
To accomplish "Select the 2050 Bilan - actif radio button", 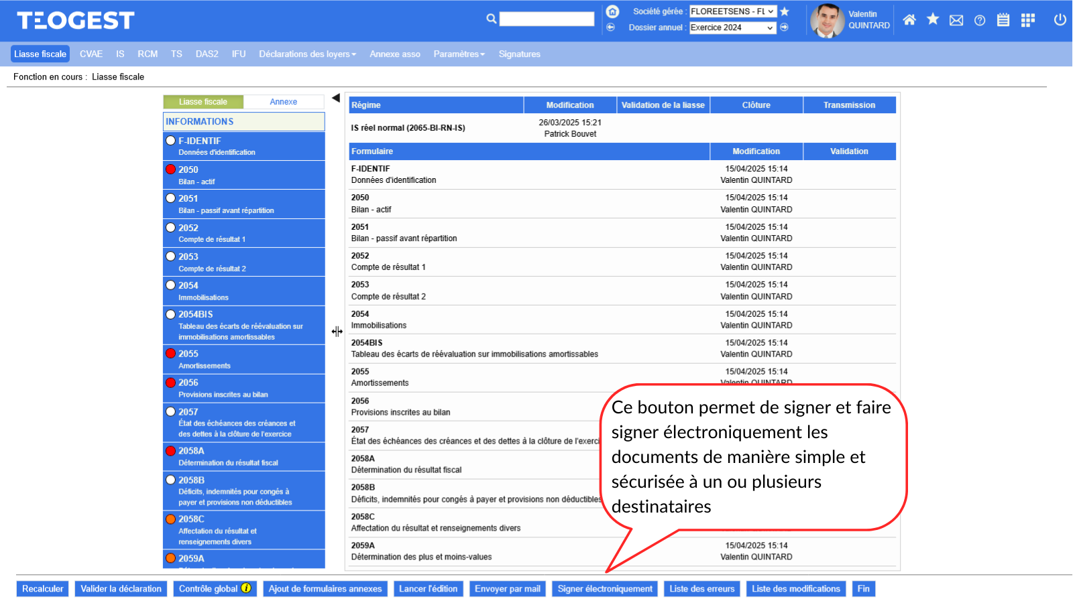I will tap(171, 170).
